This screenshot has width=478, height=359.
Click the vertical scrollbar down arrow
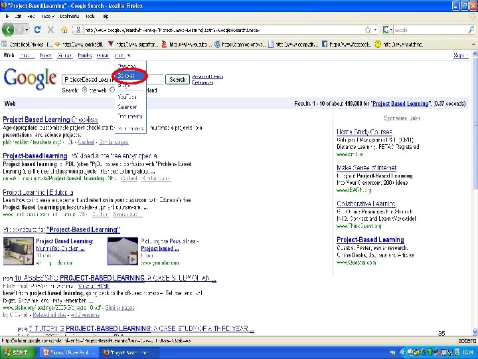click(x=475, y=332)
